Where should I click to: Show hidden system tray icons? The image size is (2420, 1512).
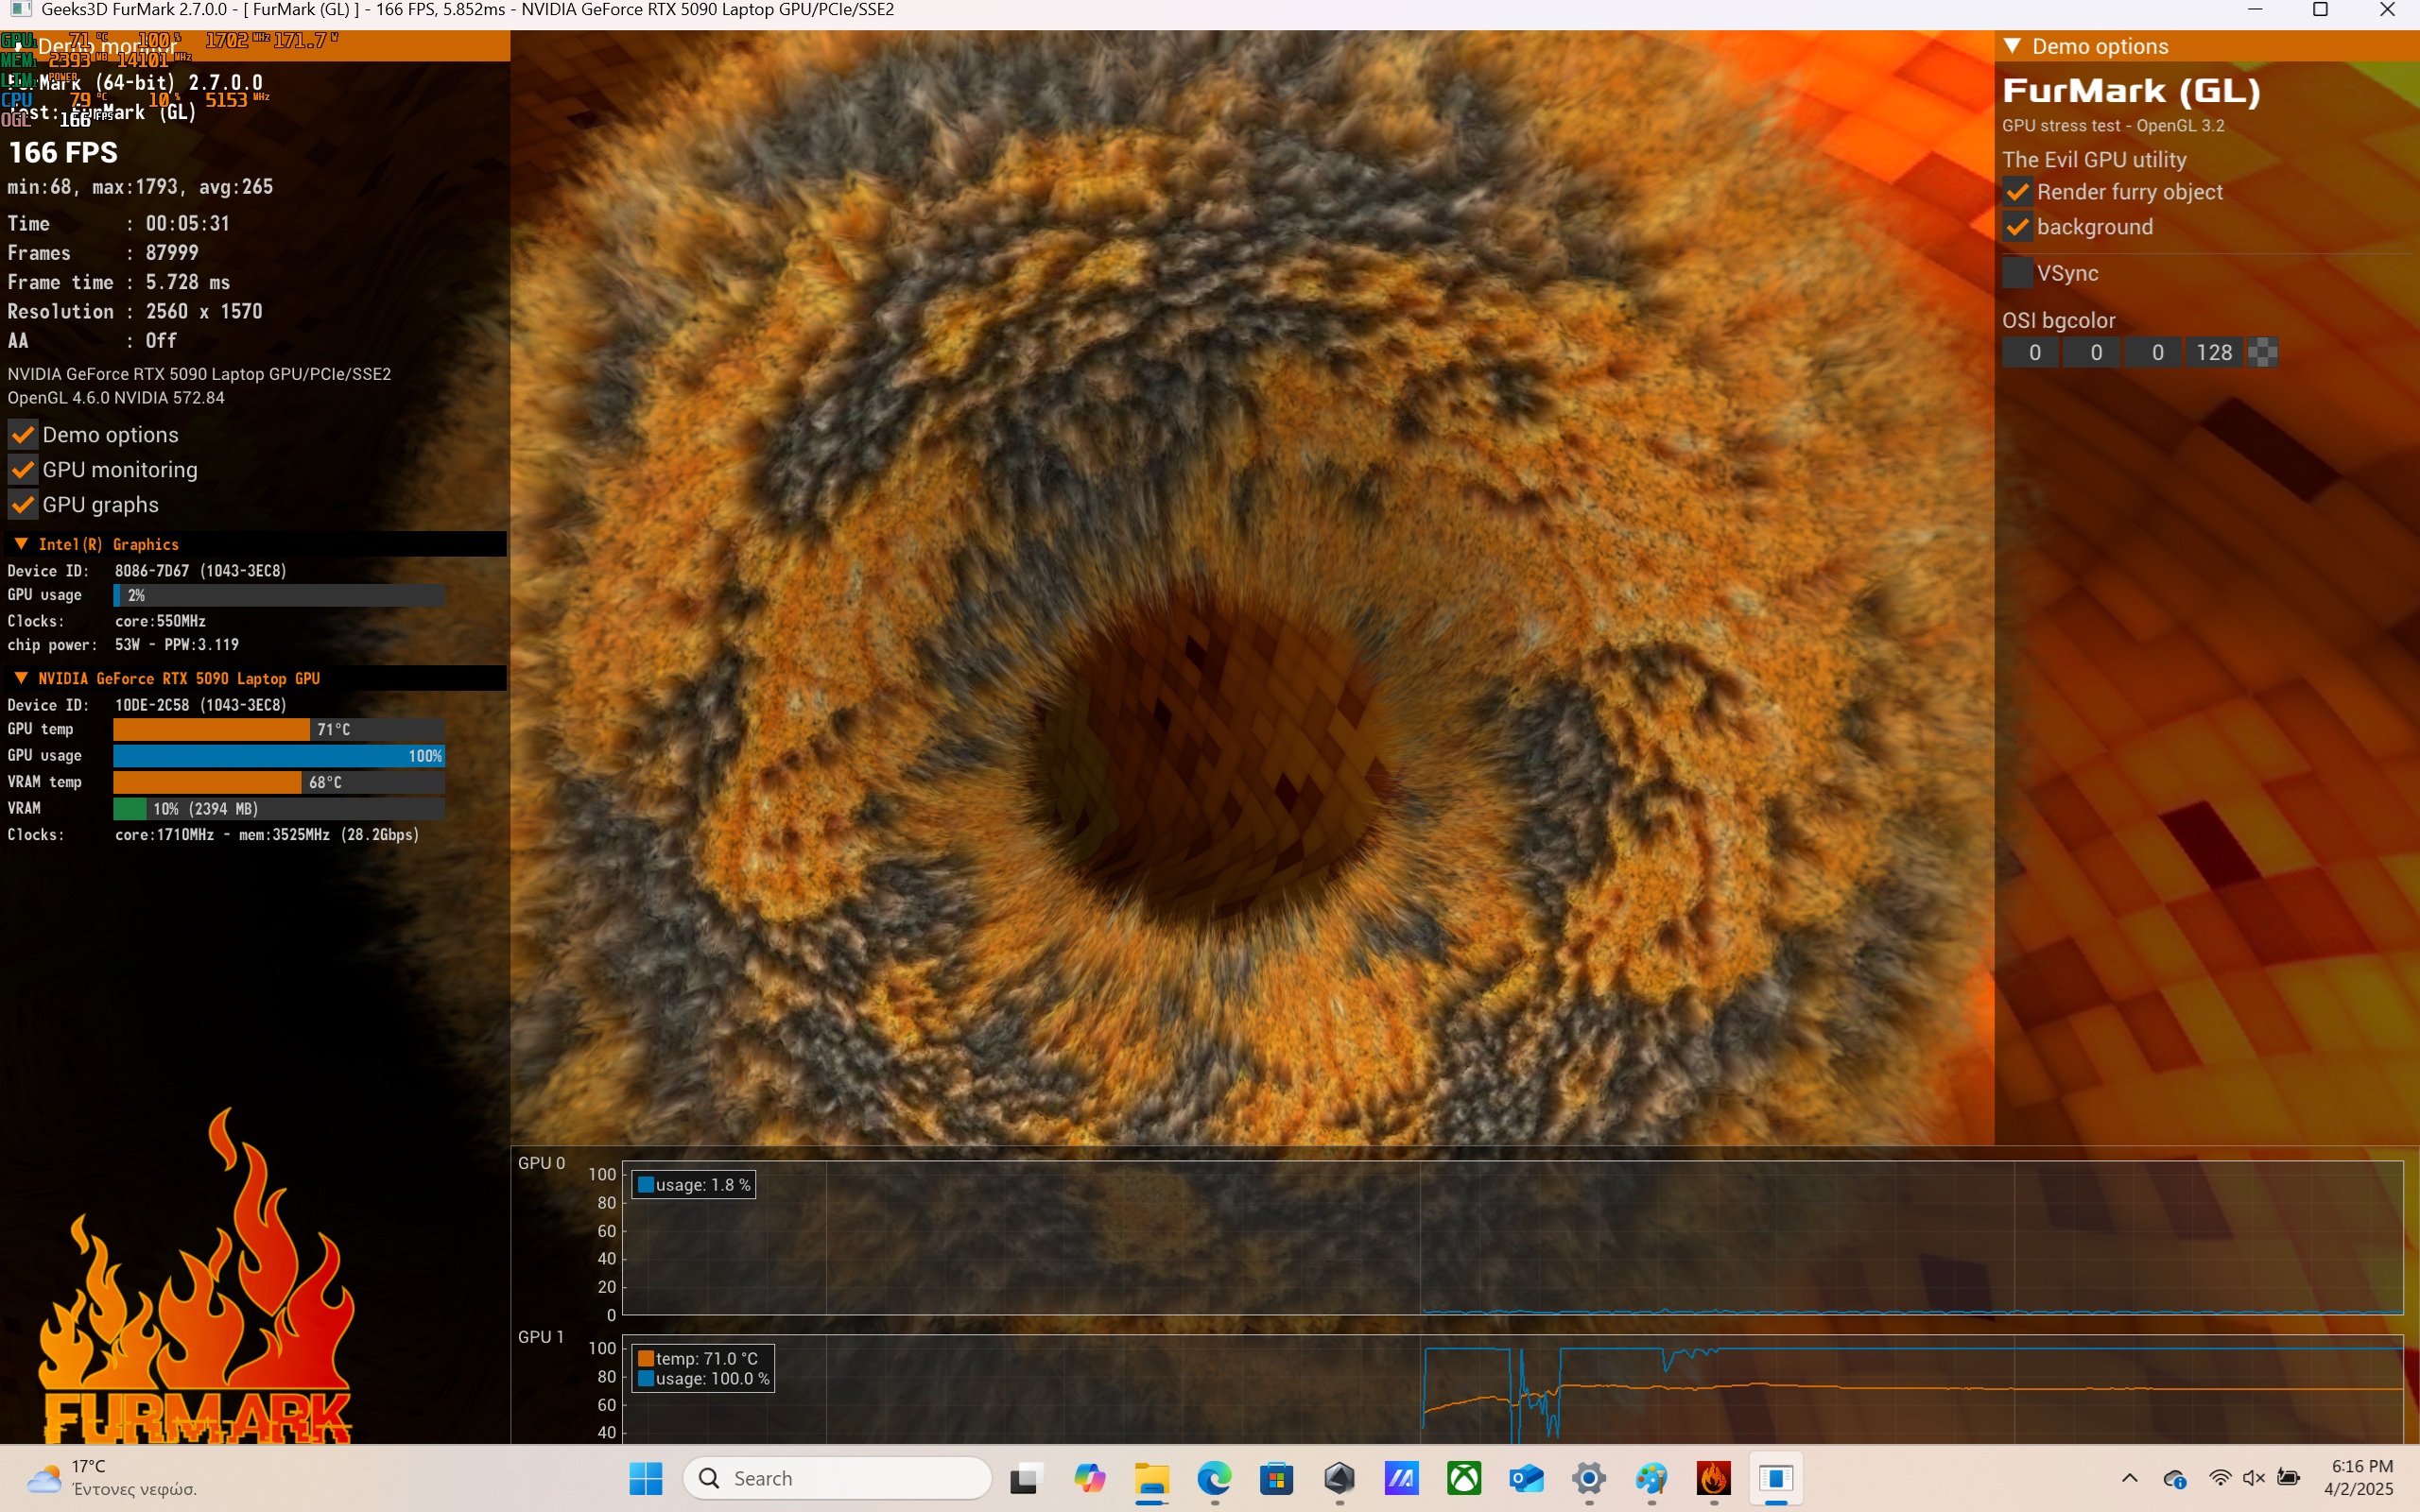[2129, 1478]
